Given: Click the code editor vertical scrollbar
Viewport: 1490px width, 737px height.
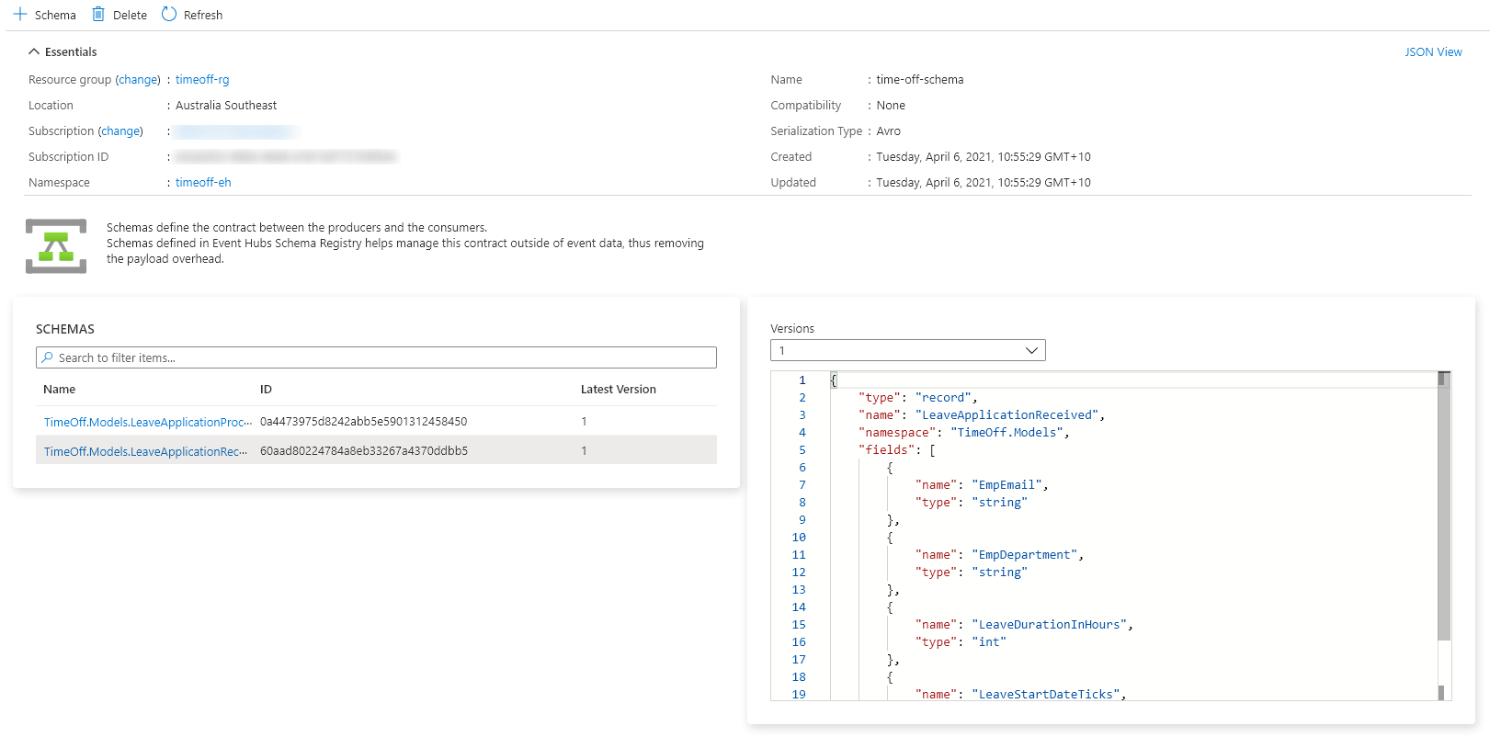Looking at the screenshot, I should [1443, 515].
